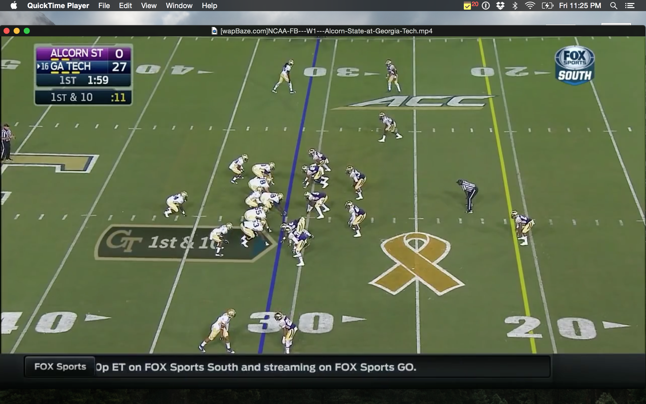Click the mp4 file proxy icon in title bar

[214, 31]
